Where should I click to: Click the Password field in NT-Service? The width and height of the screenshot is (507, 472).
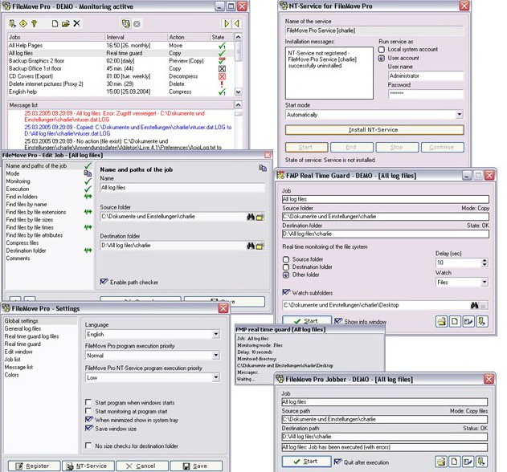pos(426,94)
